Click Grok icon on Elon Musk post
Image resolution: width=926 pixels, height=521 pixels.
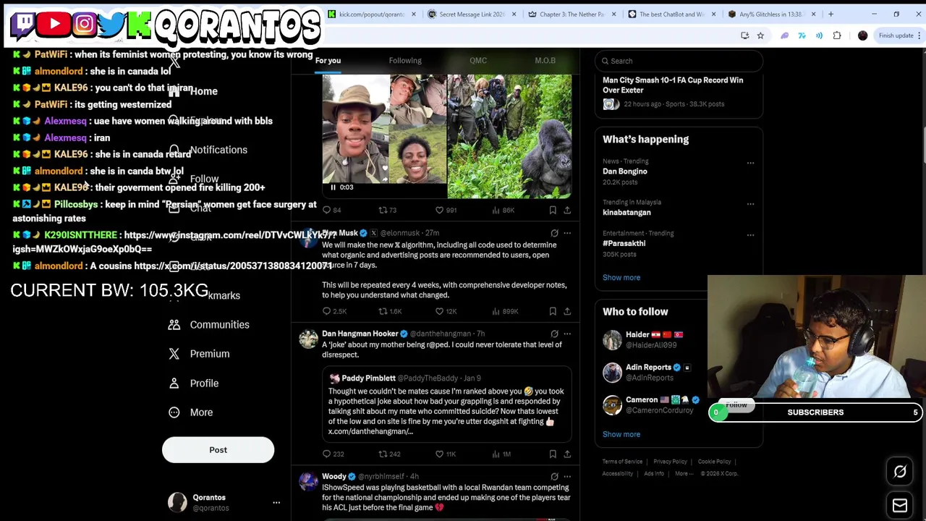(554, 233)
